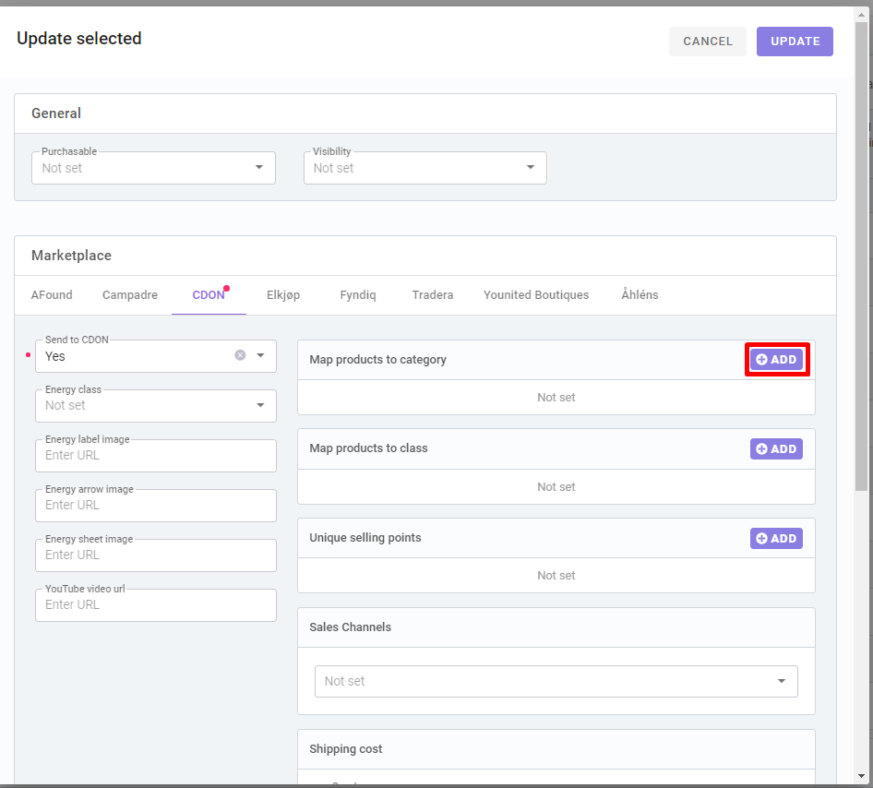
Task: Click the 'Update selected' title
Action: click(x=79, y=39)
